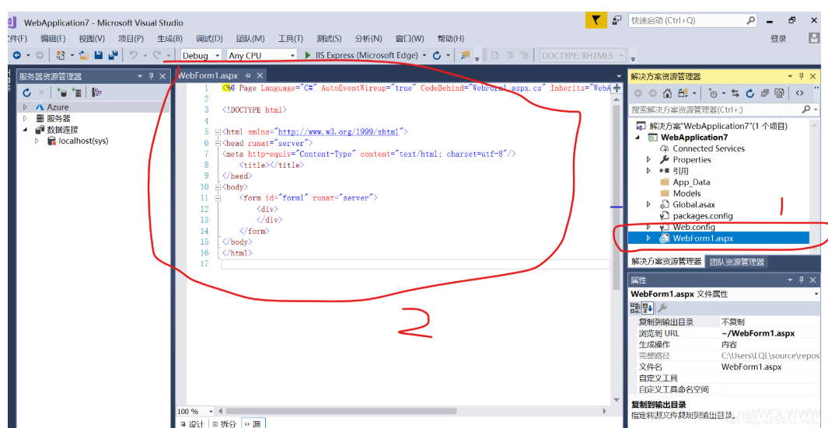
Task: Switch Properties to Alphabetical sort
Action: 647,308
